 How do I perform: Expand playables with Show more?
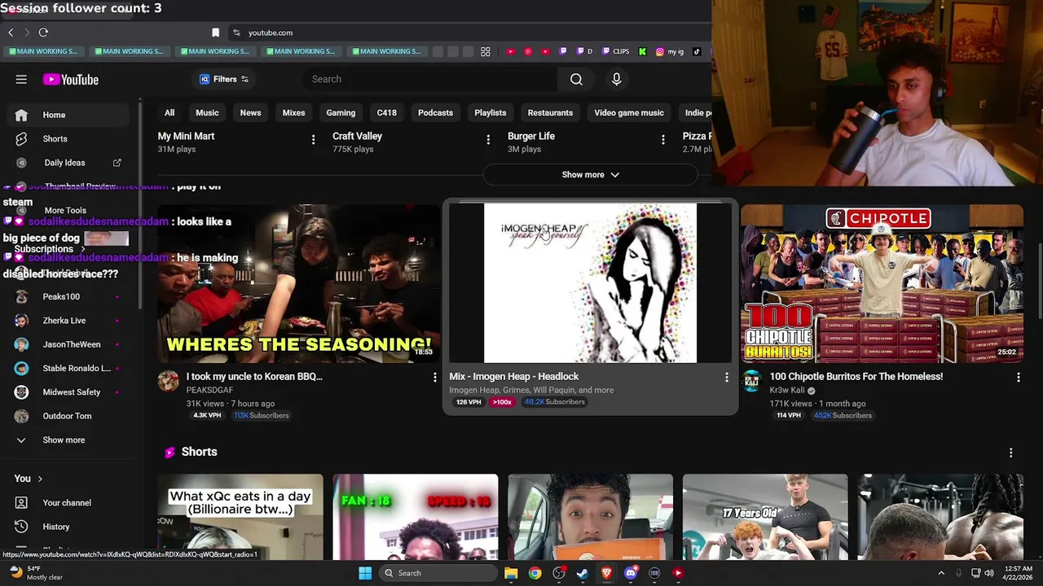(591, 174)
